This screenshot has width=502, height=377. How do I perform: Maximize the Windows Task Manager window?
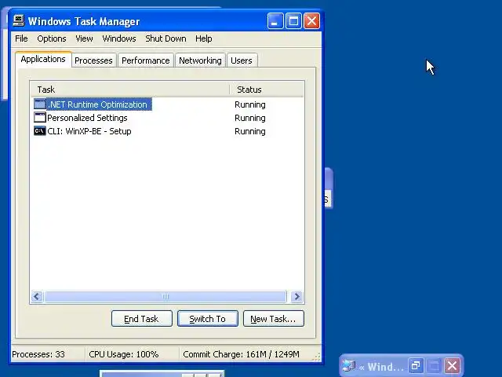point(293,21)
